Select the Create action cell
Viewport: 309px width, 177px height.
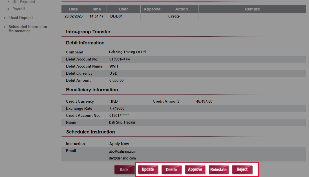[x=174, y=16]
